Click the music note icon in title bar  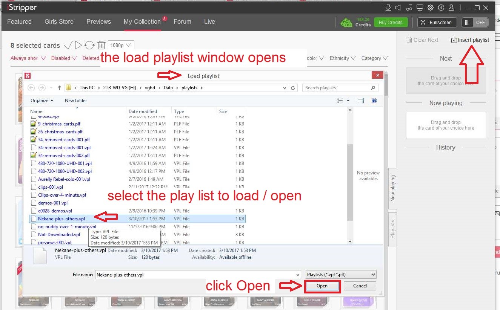click(x=409, y=8)
